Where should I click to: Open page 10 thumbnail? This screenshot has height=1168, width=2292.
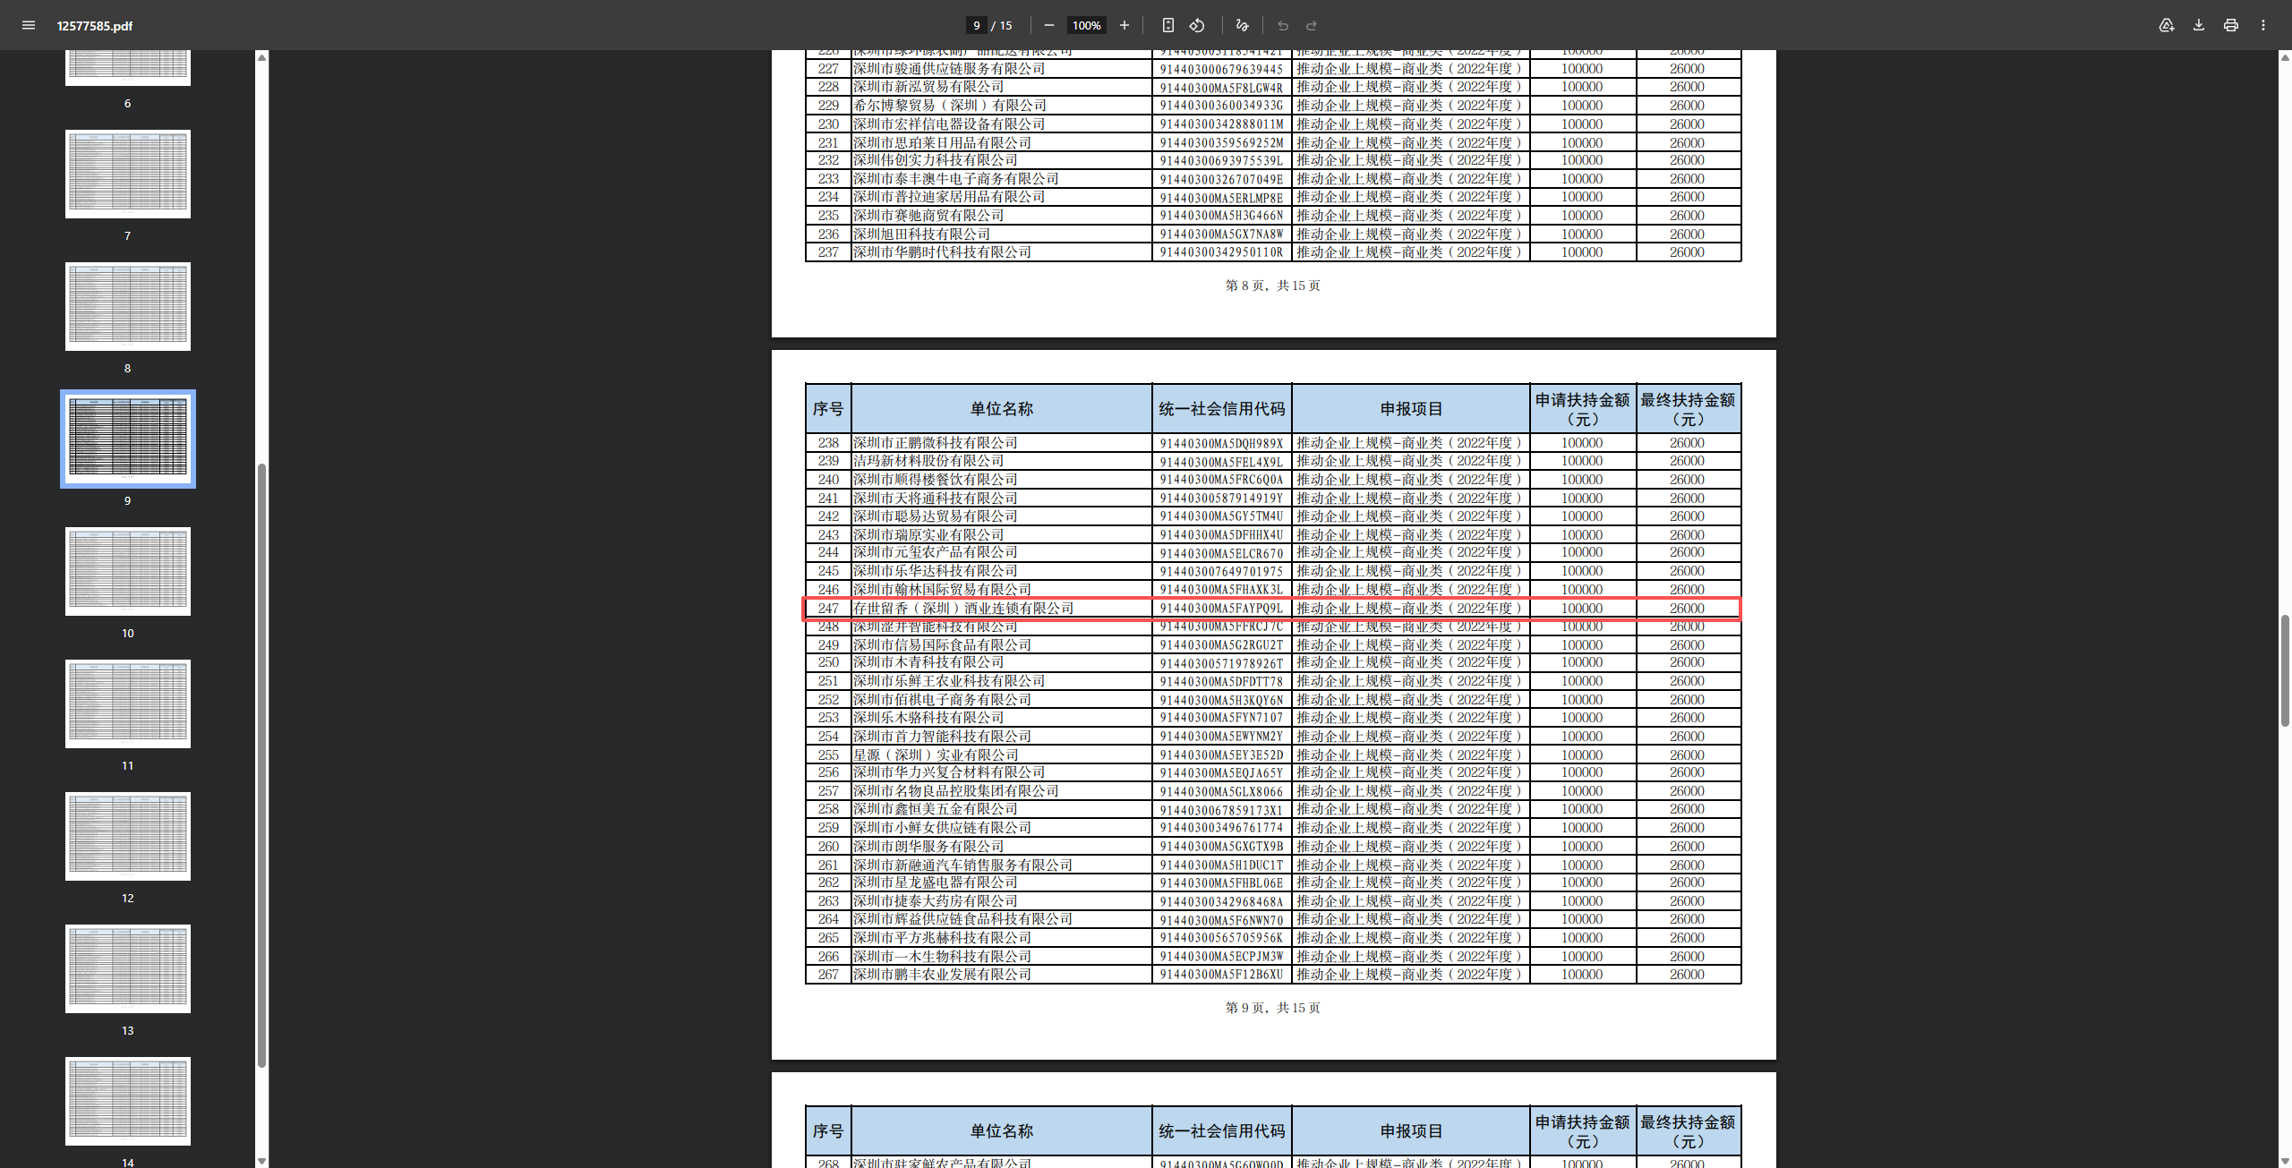(128, 571)
